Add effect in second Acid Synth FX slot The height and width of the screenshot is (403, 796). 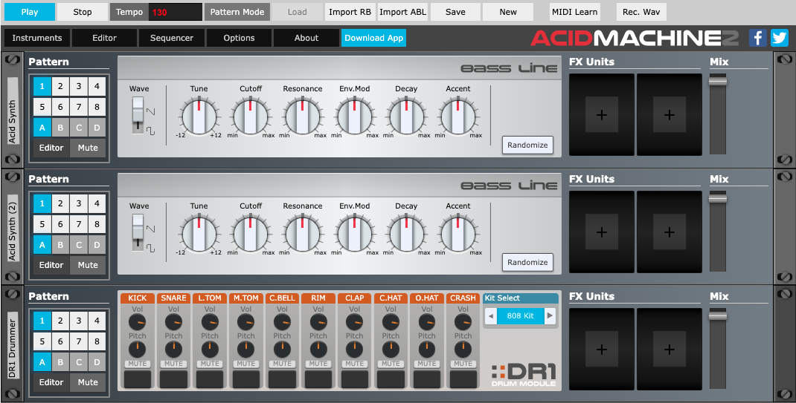[670, 115]
